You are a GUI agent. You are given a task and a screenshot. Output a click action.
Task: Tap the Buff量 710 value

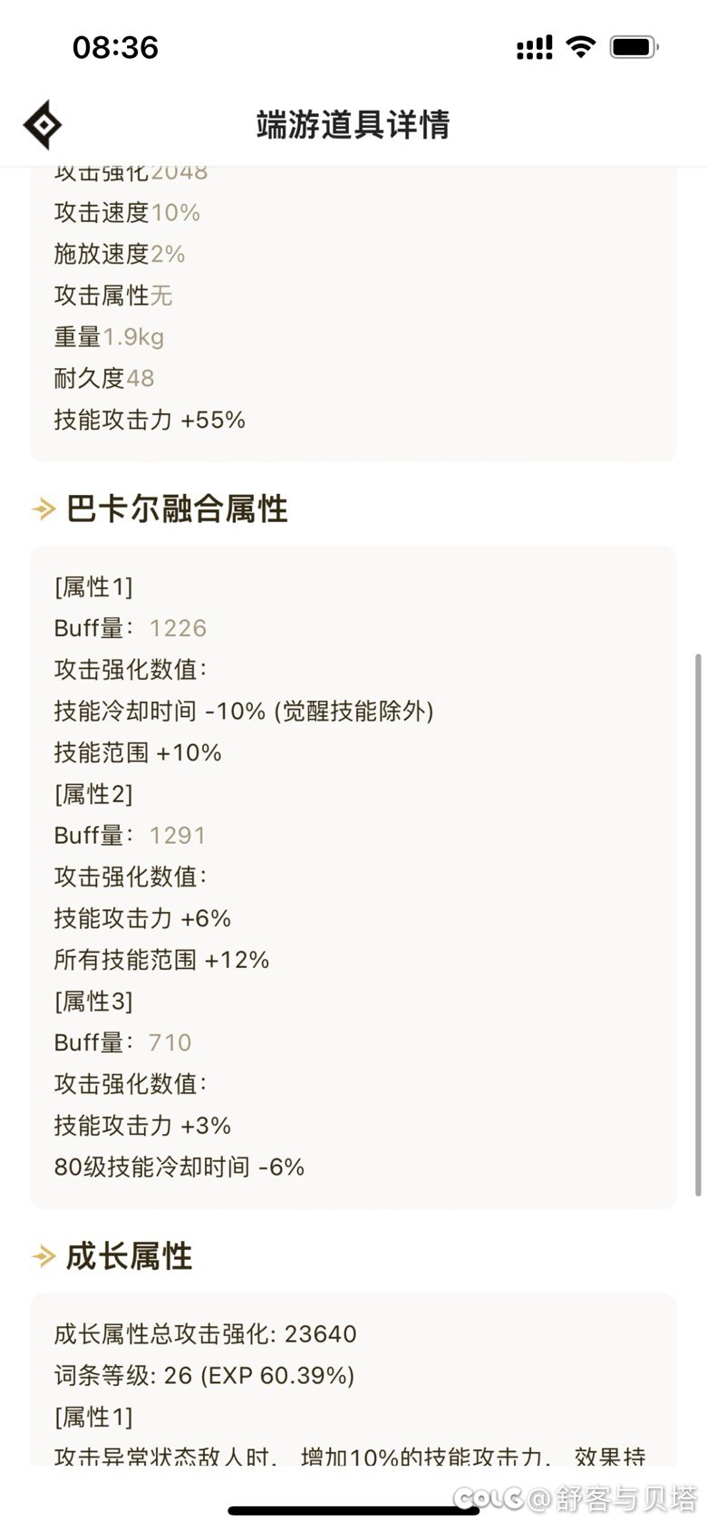[x=170, y=1042]
